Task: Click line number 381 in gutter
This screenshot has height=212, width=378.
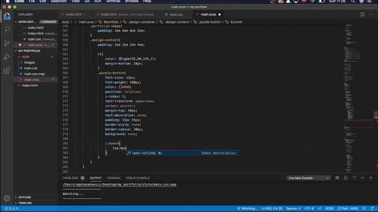Action: (x=65, y=144)
